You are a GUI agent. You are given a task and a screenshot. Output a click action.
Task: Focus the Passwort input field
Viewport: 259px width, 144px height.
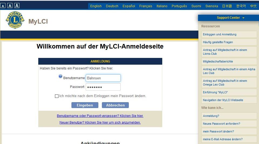point(103,87)
